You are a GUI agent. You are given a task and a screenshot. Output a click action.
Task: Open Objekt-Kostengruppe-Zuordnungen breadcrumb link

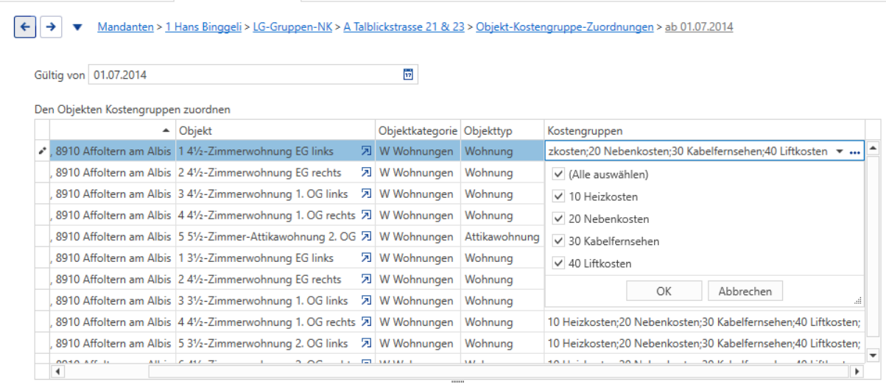pos(565,27)
